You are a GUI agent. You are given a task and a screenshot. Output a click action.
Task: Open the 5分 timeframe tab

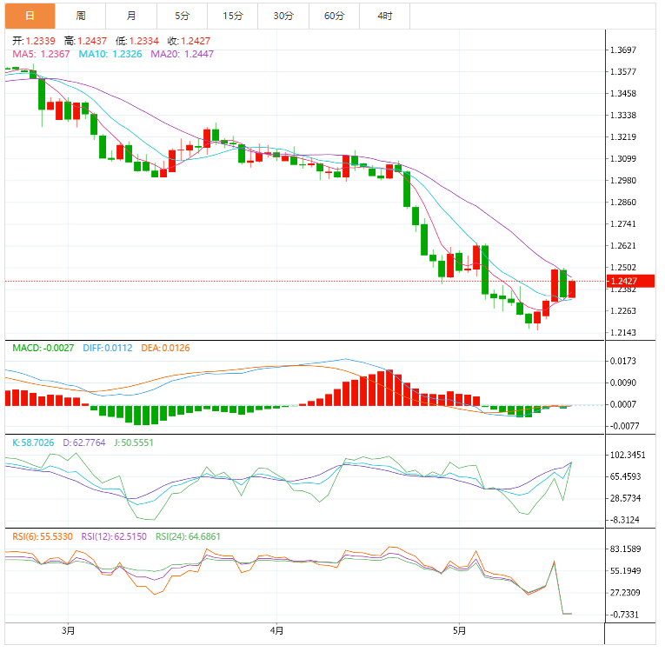(x=182, y=17)
